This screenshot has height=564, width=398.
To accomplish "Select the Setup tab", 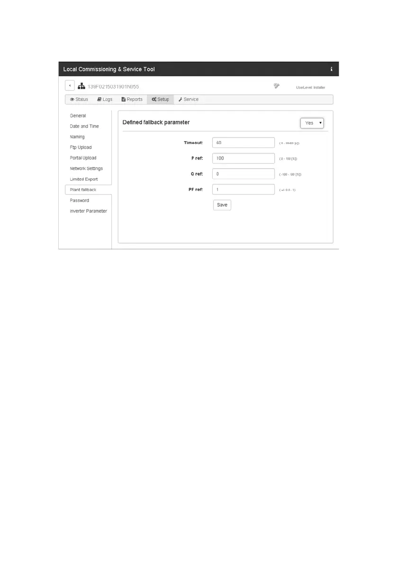I will 160,99.
